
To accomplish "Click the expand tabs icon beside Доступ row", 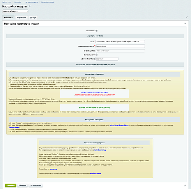I will [x=187, y=17].
